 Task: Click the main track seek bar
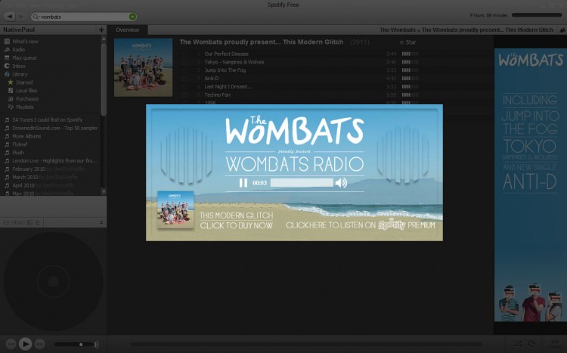[306, 345]
